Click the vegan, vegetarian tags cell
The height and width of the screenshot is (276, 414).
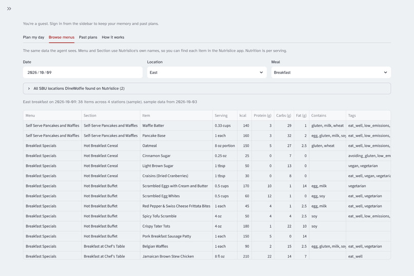[368, 165]
